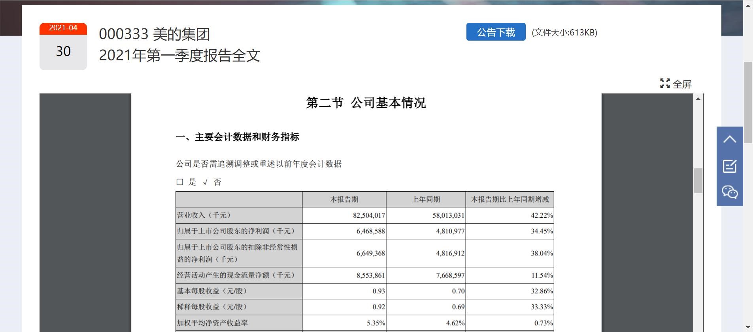Click column header 上年同期
Image resolution: width=753 pixels, height=332 pixels.
coord(426,200)
